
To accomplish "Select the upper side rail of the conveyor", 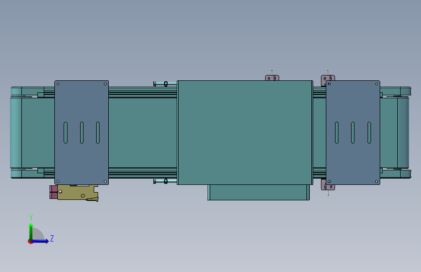I will coord(143,92).
